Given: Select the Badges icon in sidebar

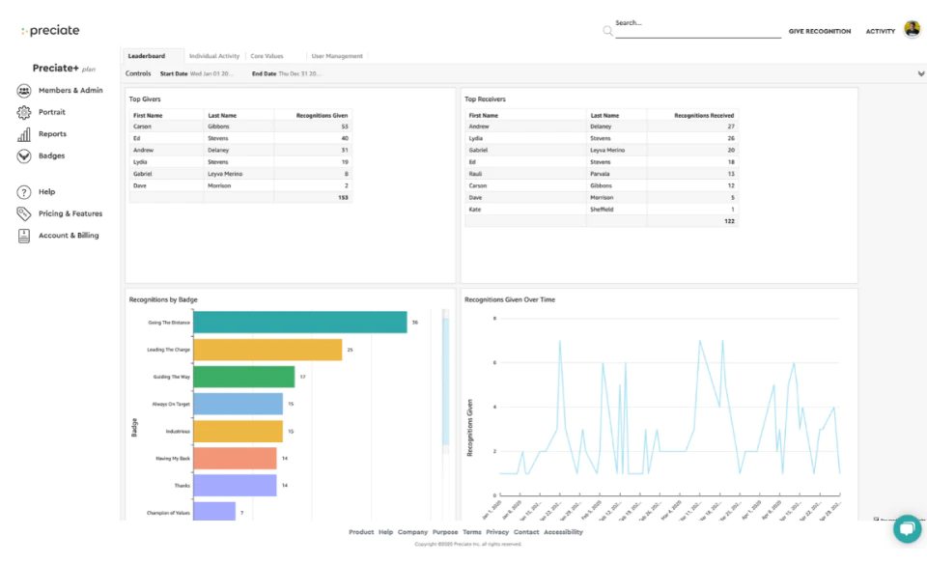Looking at the screenshot, I should point(23,156).
